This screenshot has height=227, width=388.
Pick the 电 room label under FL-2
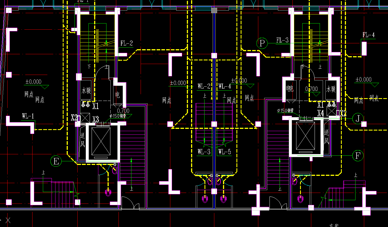coord(118,94)
